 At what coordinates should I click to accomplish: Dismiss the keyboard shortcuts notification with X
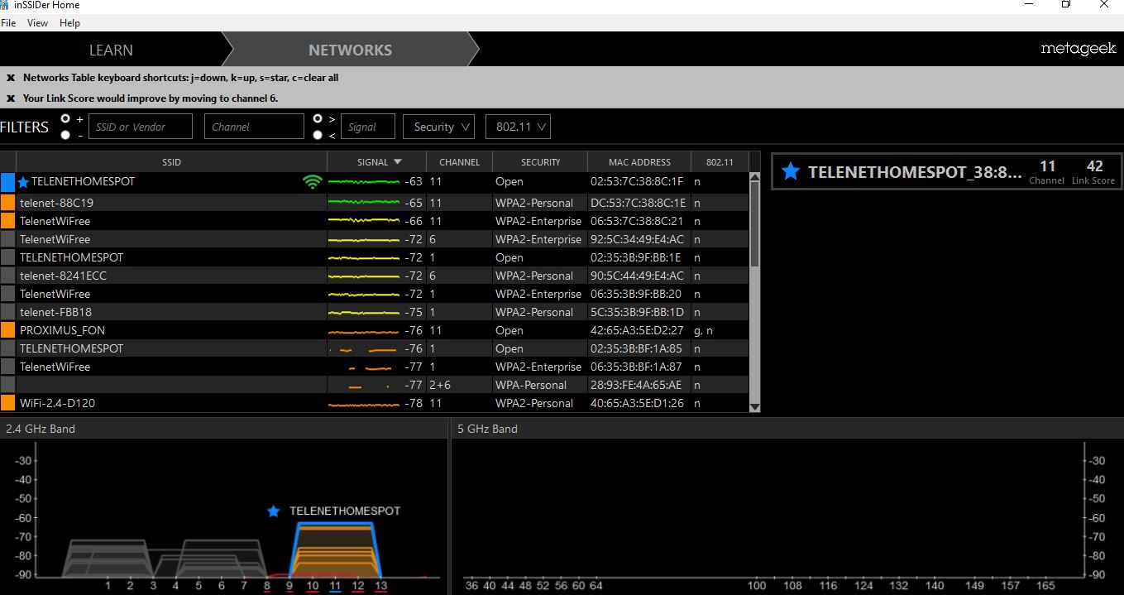point(11,78)
